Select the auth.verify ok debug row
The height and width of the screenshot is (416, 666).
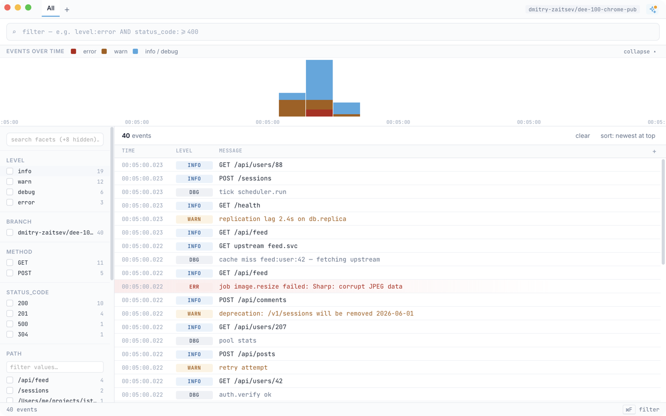[x=388, y=395]
